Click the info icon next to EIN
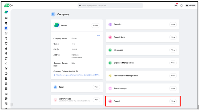The image size is (199, 110). 58,49
